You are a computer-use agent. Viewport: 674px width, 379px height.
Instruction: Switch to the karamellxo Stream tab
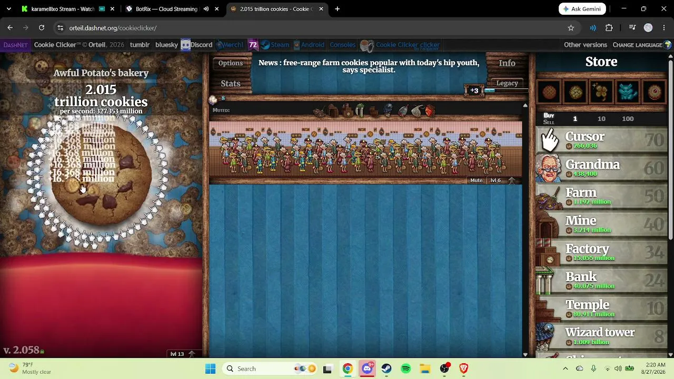point(62,9)
